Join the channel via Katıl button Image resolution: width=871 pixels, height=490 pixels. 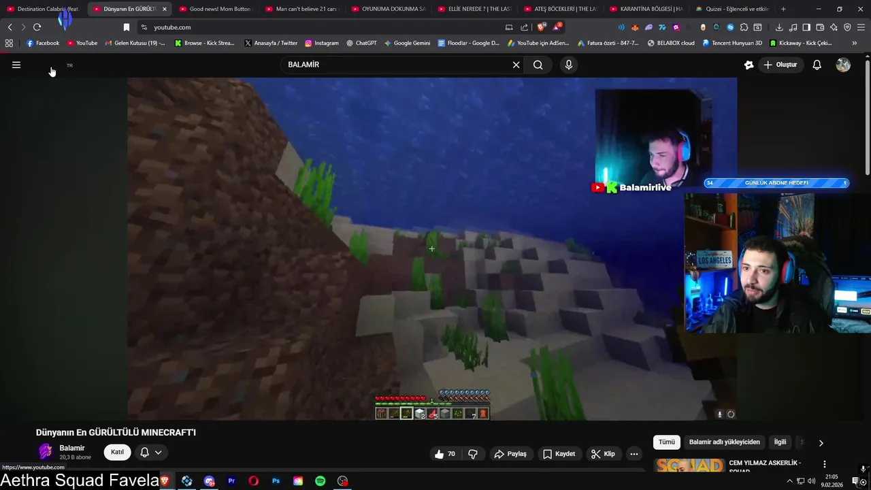coord(118,452)
